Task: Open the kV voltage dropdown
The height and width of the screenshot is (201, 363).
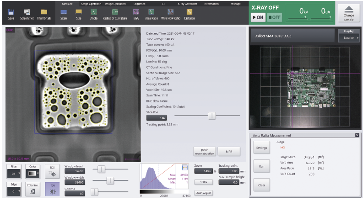Action: [x=305, y=17]
